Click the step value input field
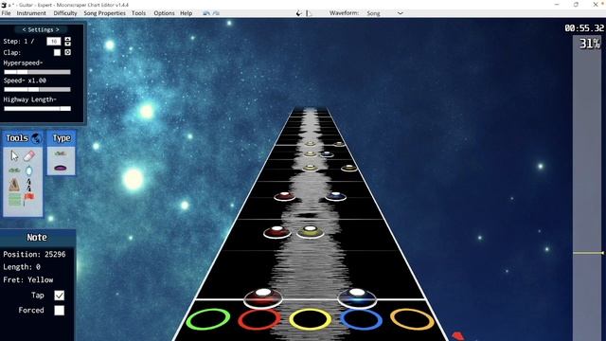Screen dimensions: 606x341 (54, 42)
